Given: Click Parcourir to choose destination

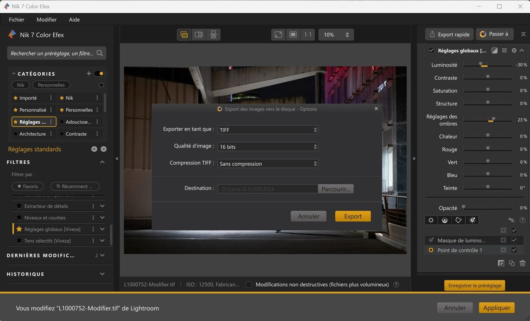Looking at the screenshot, I should click(336, 189).
